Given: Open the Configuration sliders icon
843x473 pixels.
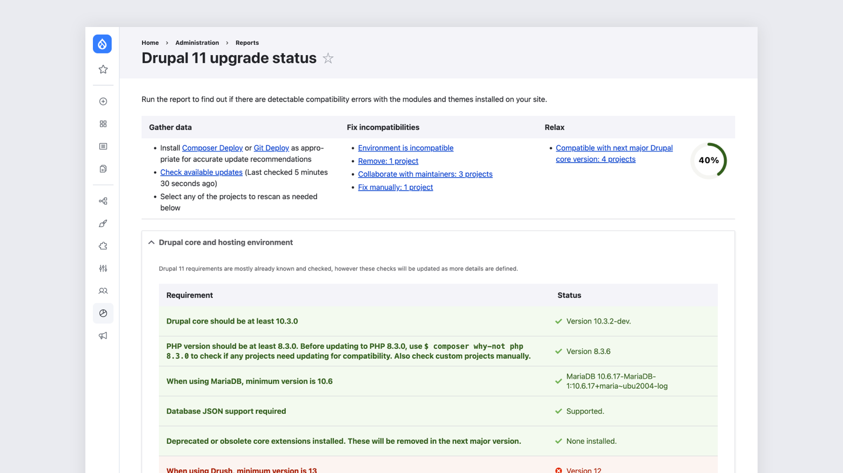Looking at the screenshot, I should (103, 268).
